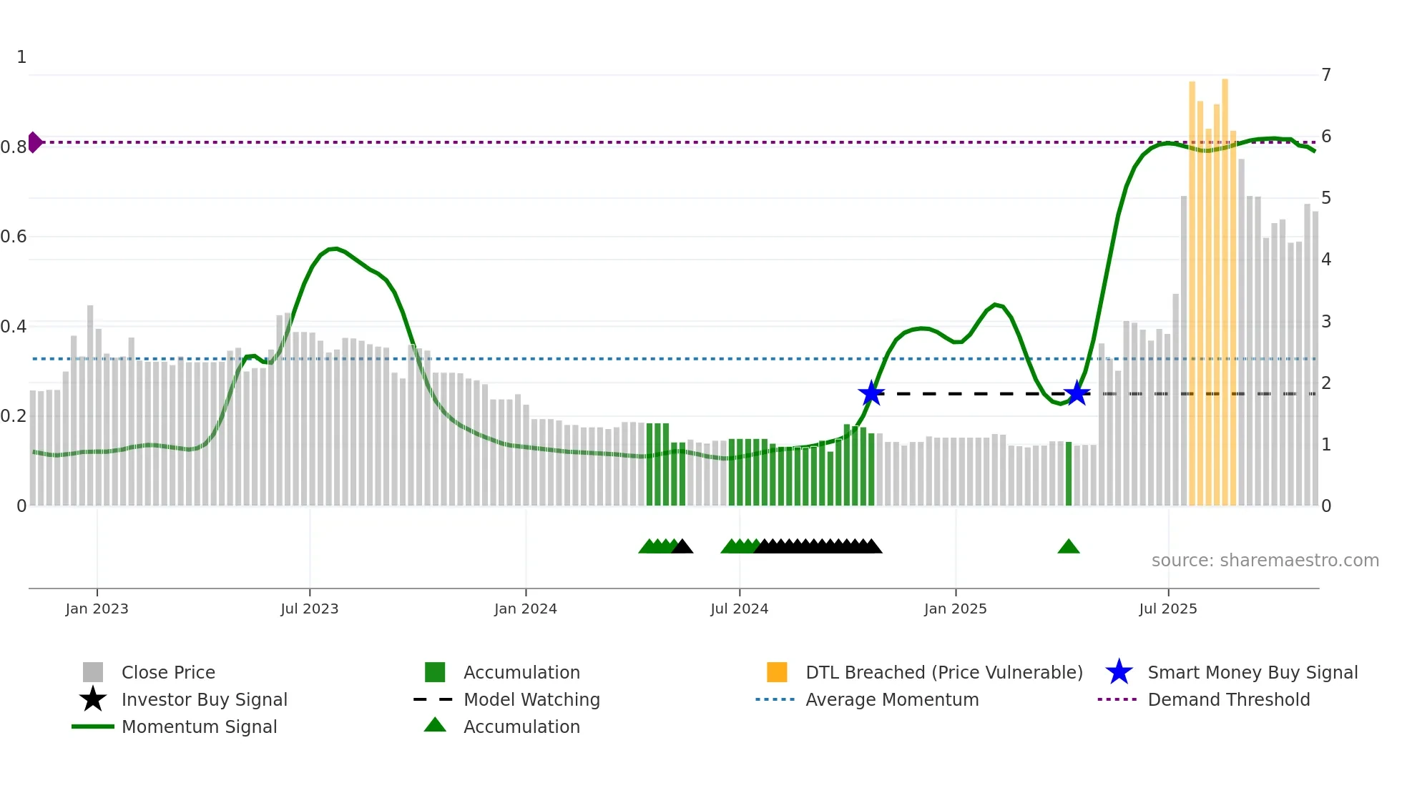Click the tallest orange DTL Breached bar

click(x=1225, y=286)
